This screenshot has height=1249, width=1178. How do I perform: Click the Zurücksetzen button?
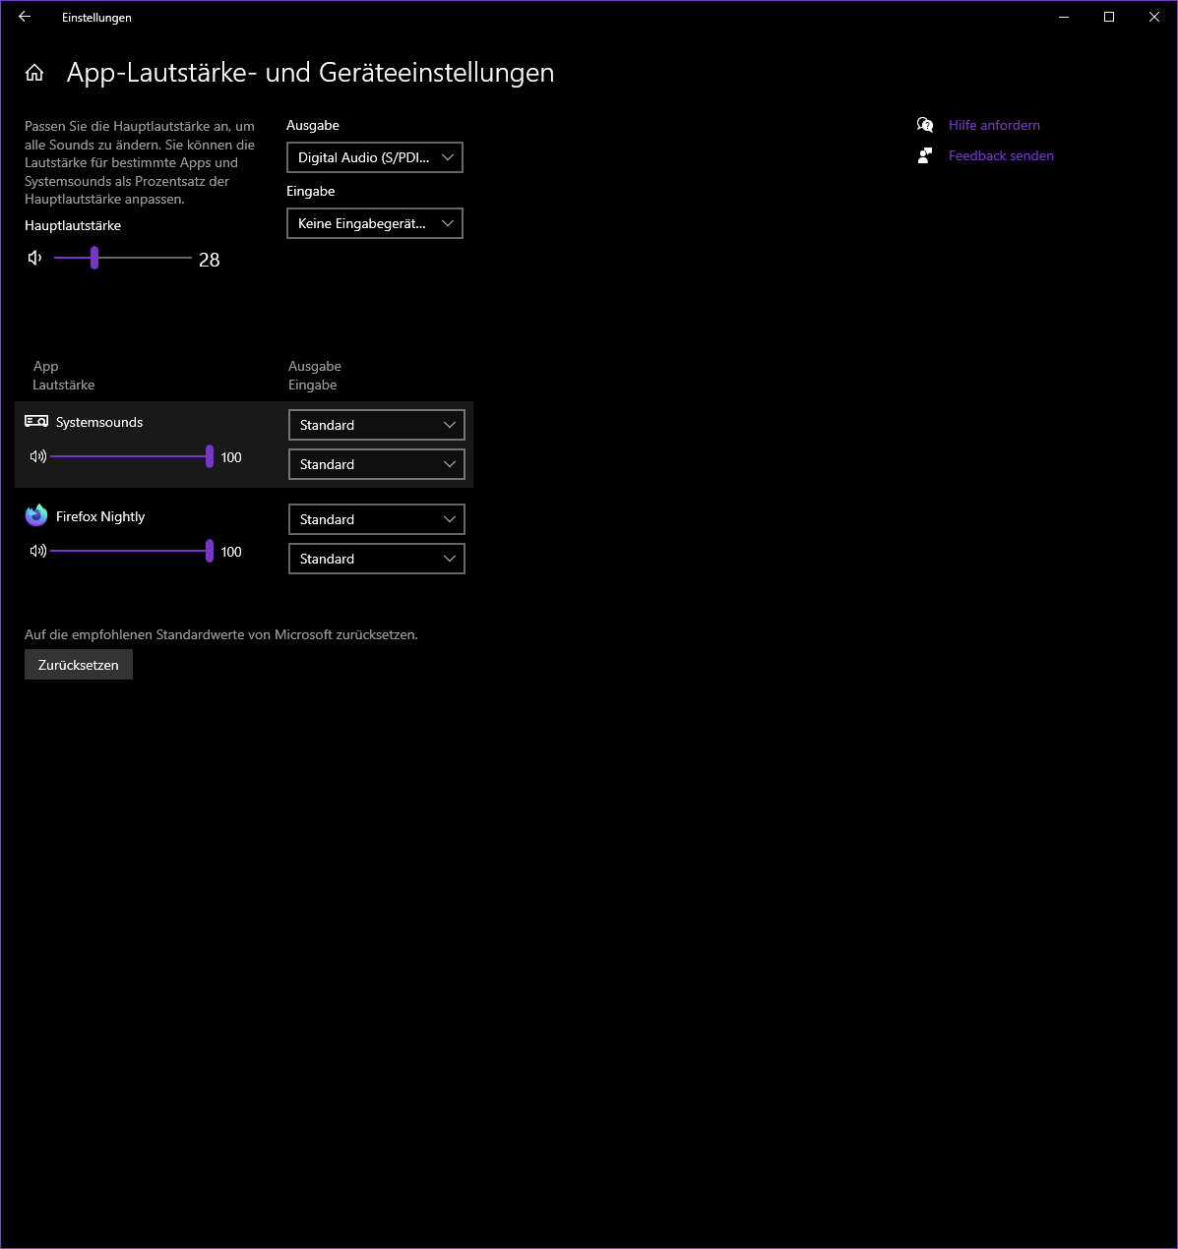coord(79,665)
